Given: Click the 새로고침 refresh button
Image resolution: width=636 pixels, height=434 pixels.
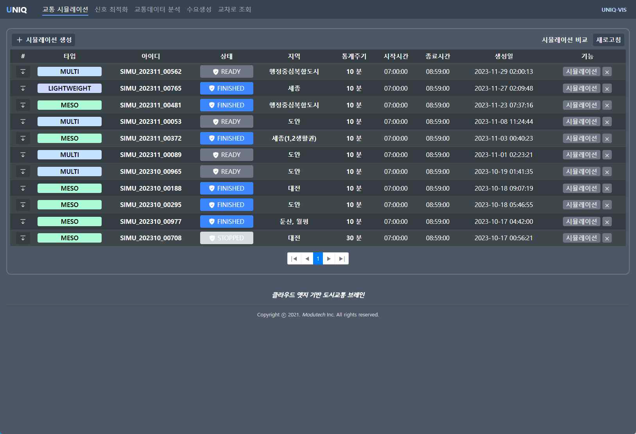Looking at the screenshot, I should (x=609, y=40).
